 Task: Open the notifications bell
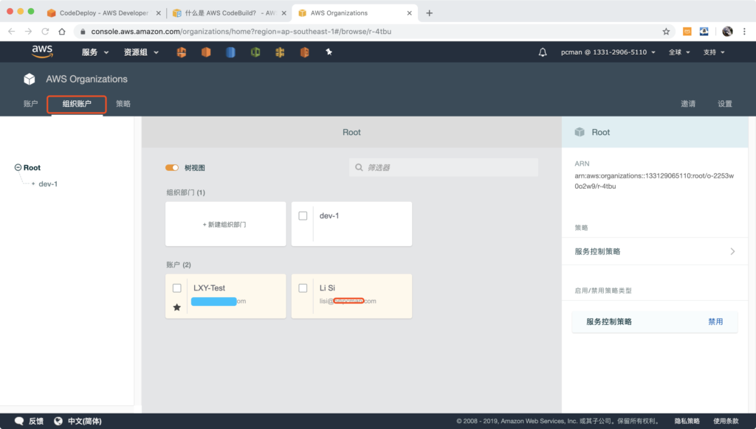[x=543, y=52]
